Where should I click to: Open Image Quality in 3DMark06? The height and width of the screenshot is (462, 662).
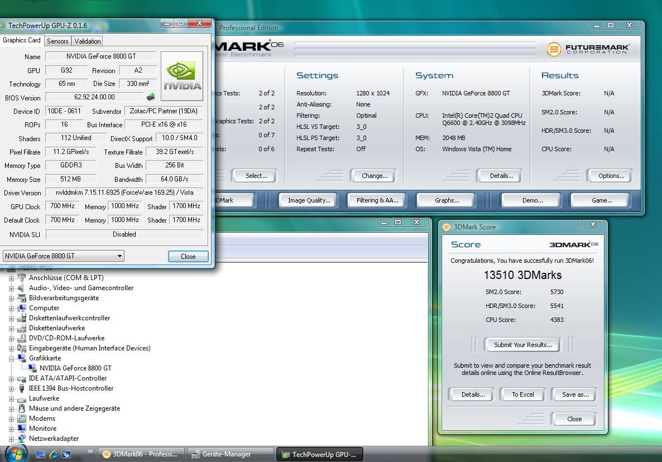309,200
